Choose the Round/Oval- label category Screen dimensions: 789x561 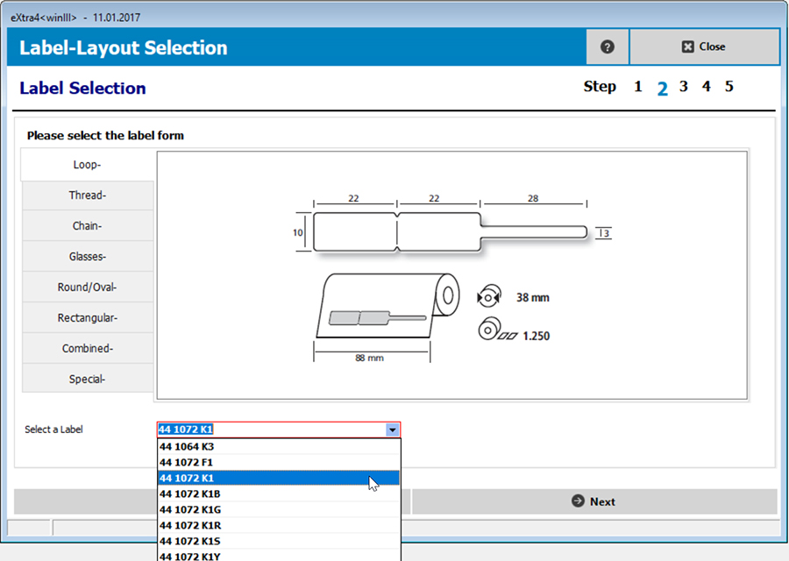click(88, 287)
